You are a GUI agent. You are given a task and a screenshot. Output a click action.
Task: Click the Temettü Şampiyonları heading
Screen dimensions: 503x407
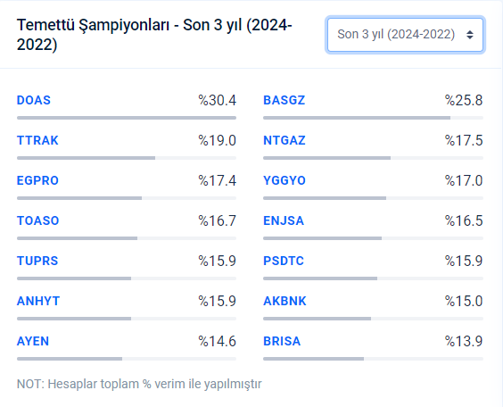pyautogui.click(x=154, y=34)
